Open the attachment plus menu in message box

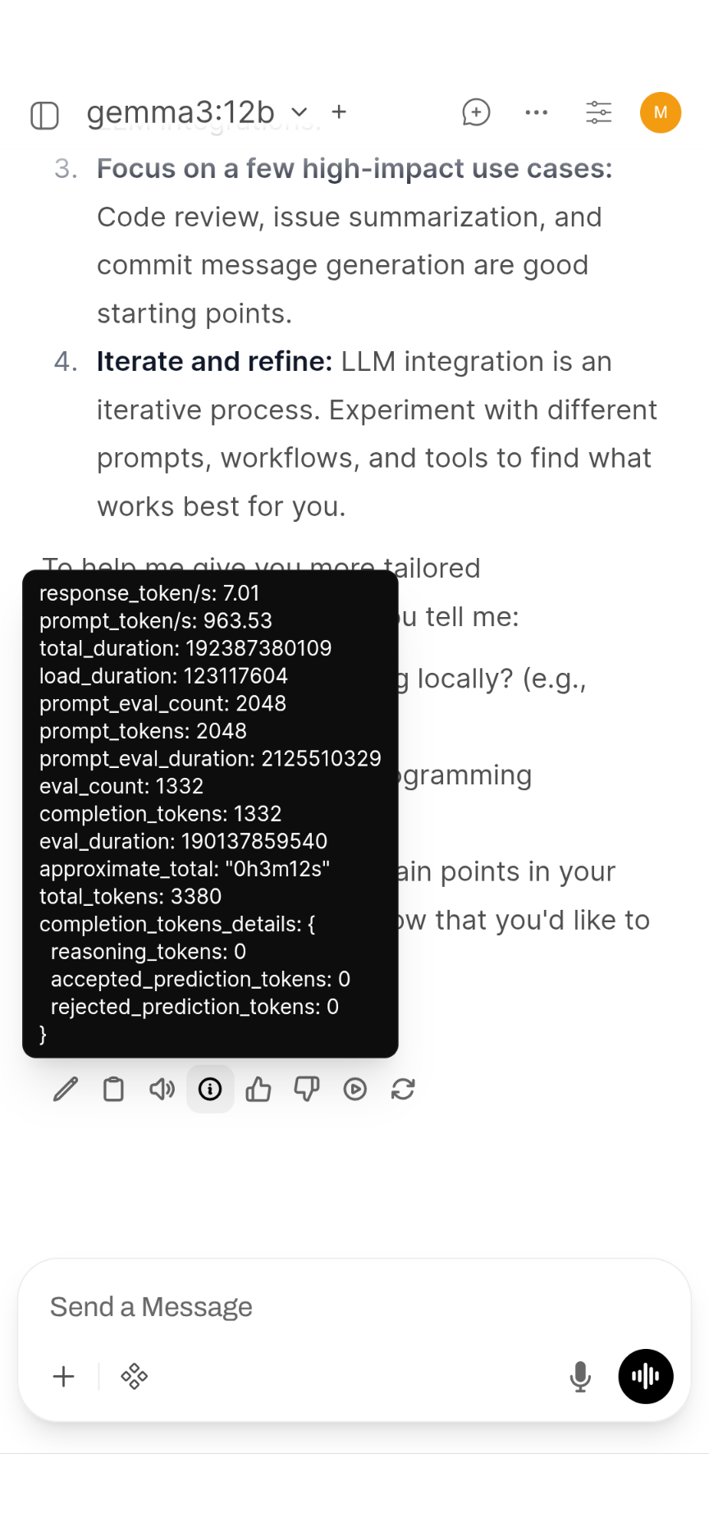[x=63, y=1376]
